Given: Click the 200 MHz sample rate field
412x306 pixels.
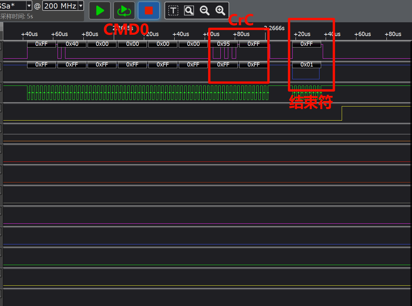Looking at the screenshot, I should [60, 6].
